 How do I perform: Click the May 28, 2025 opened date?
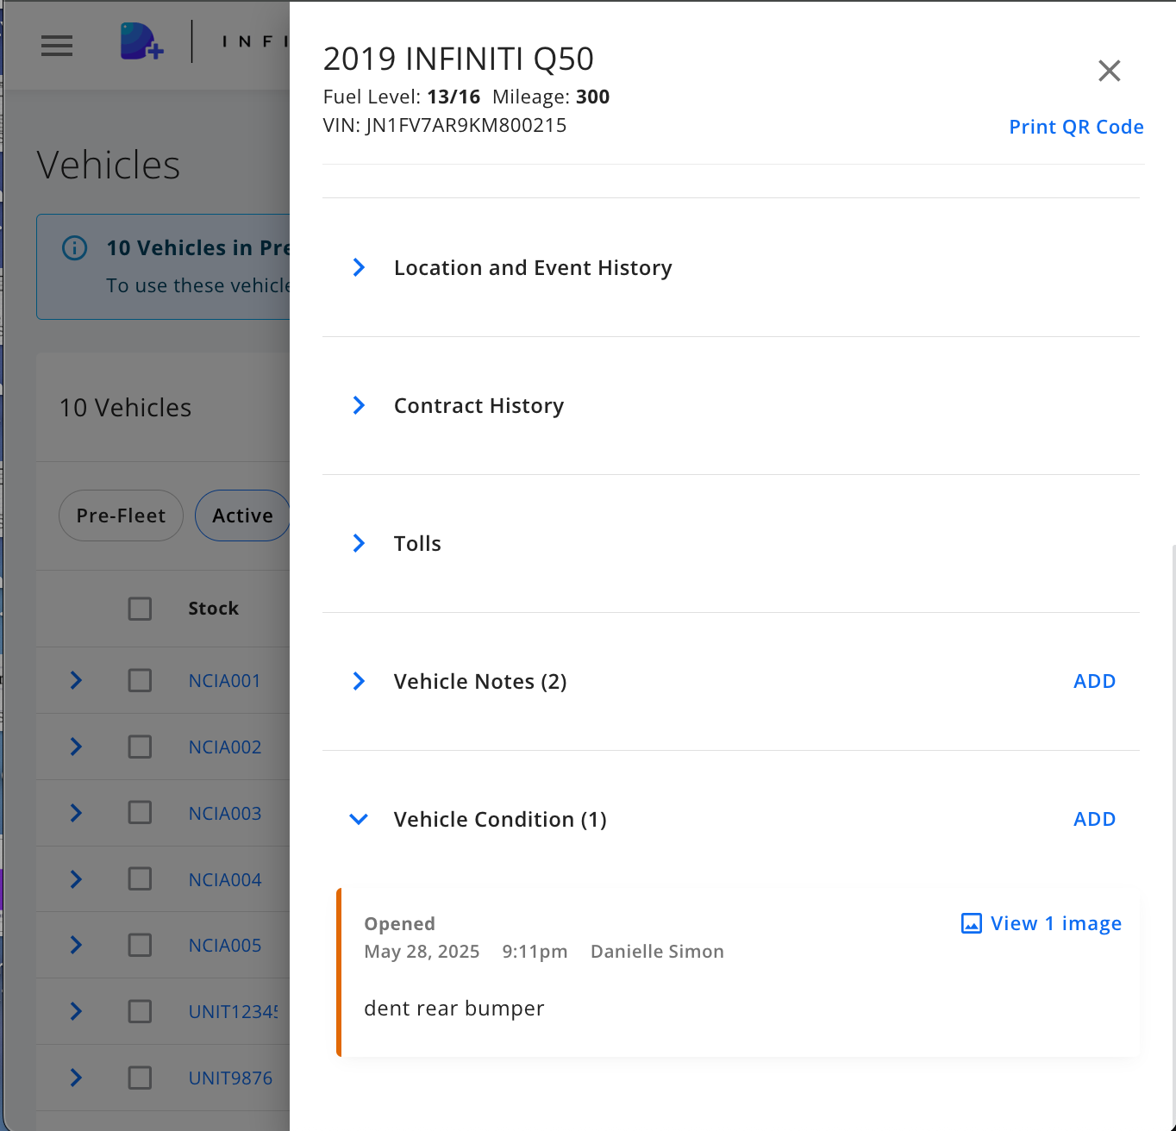pyautogui.click(x=422, y=952)
